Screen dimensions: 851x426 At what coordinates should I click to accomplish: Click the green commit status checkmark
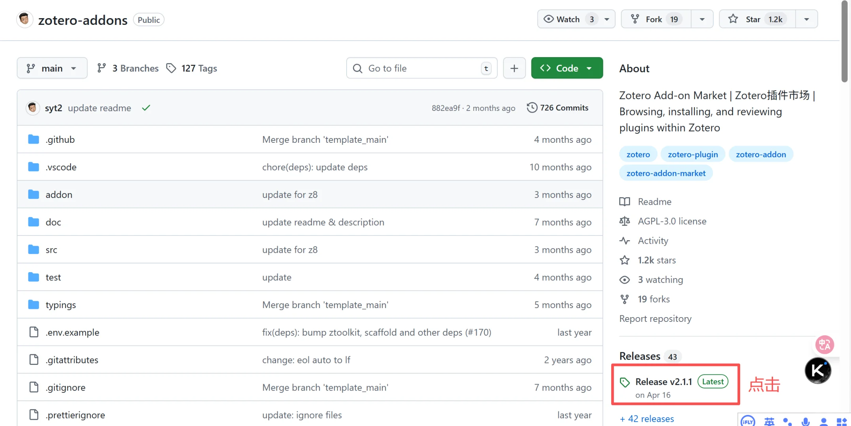pos(146,108)
